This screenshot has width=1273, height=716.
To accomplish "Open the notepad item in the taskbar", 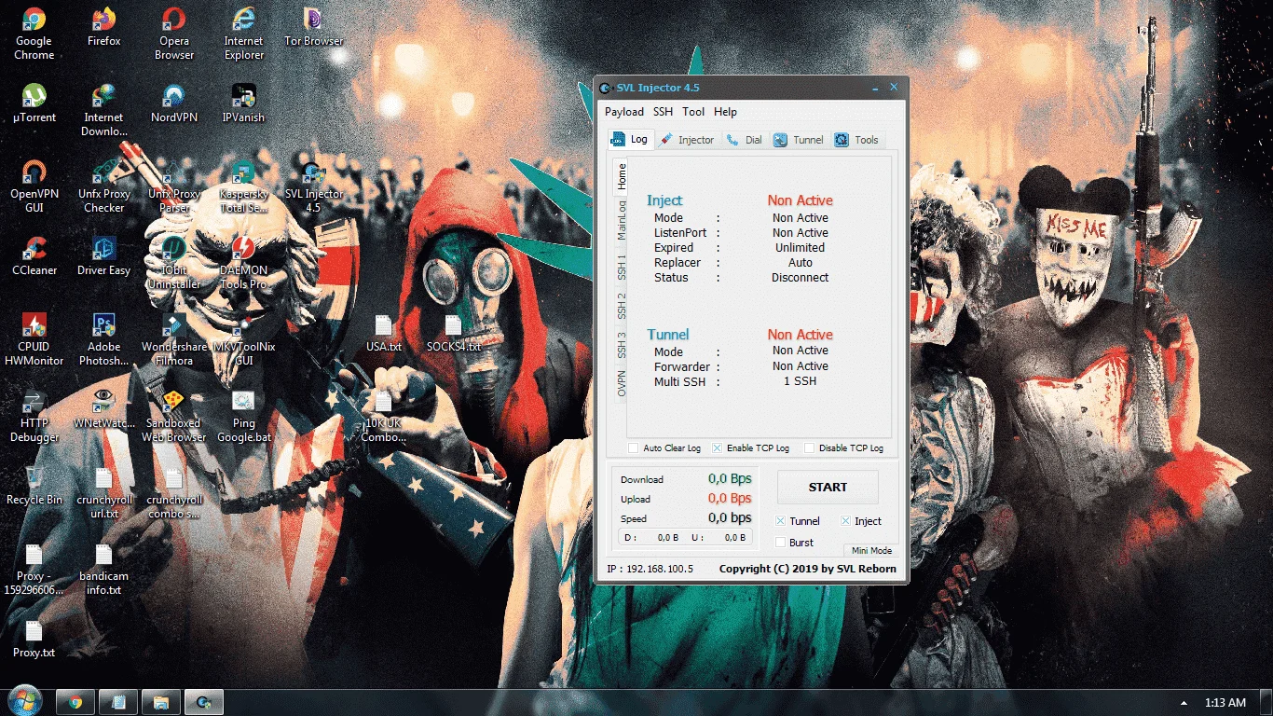I will (x=118, y=702).
